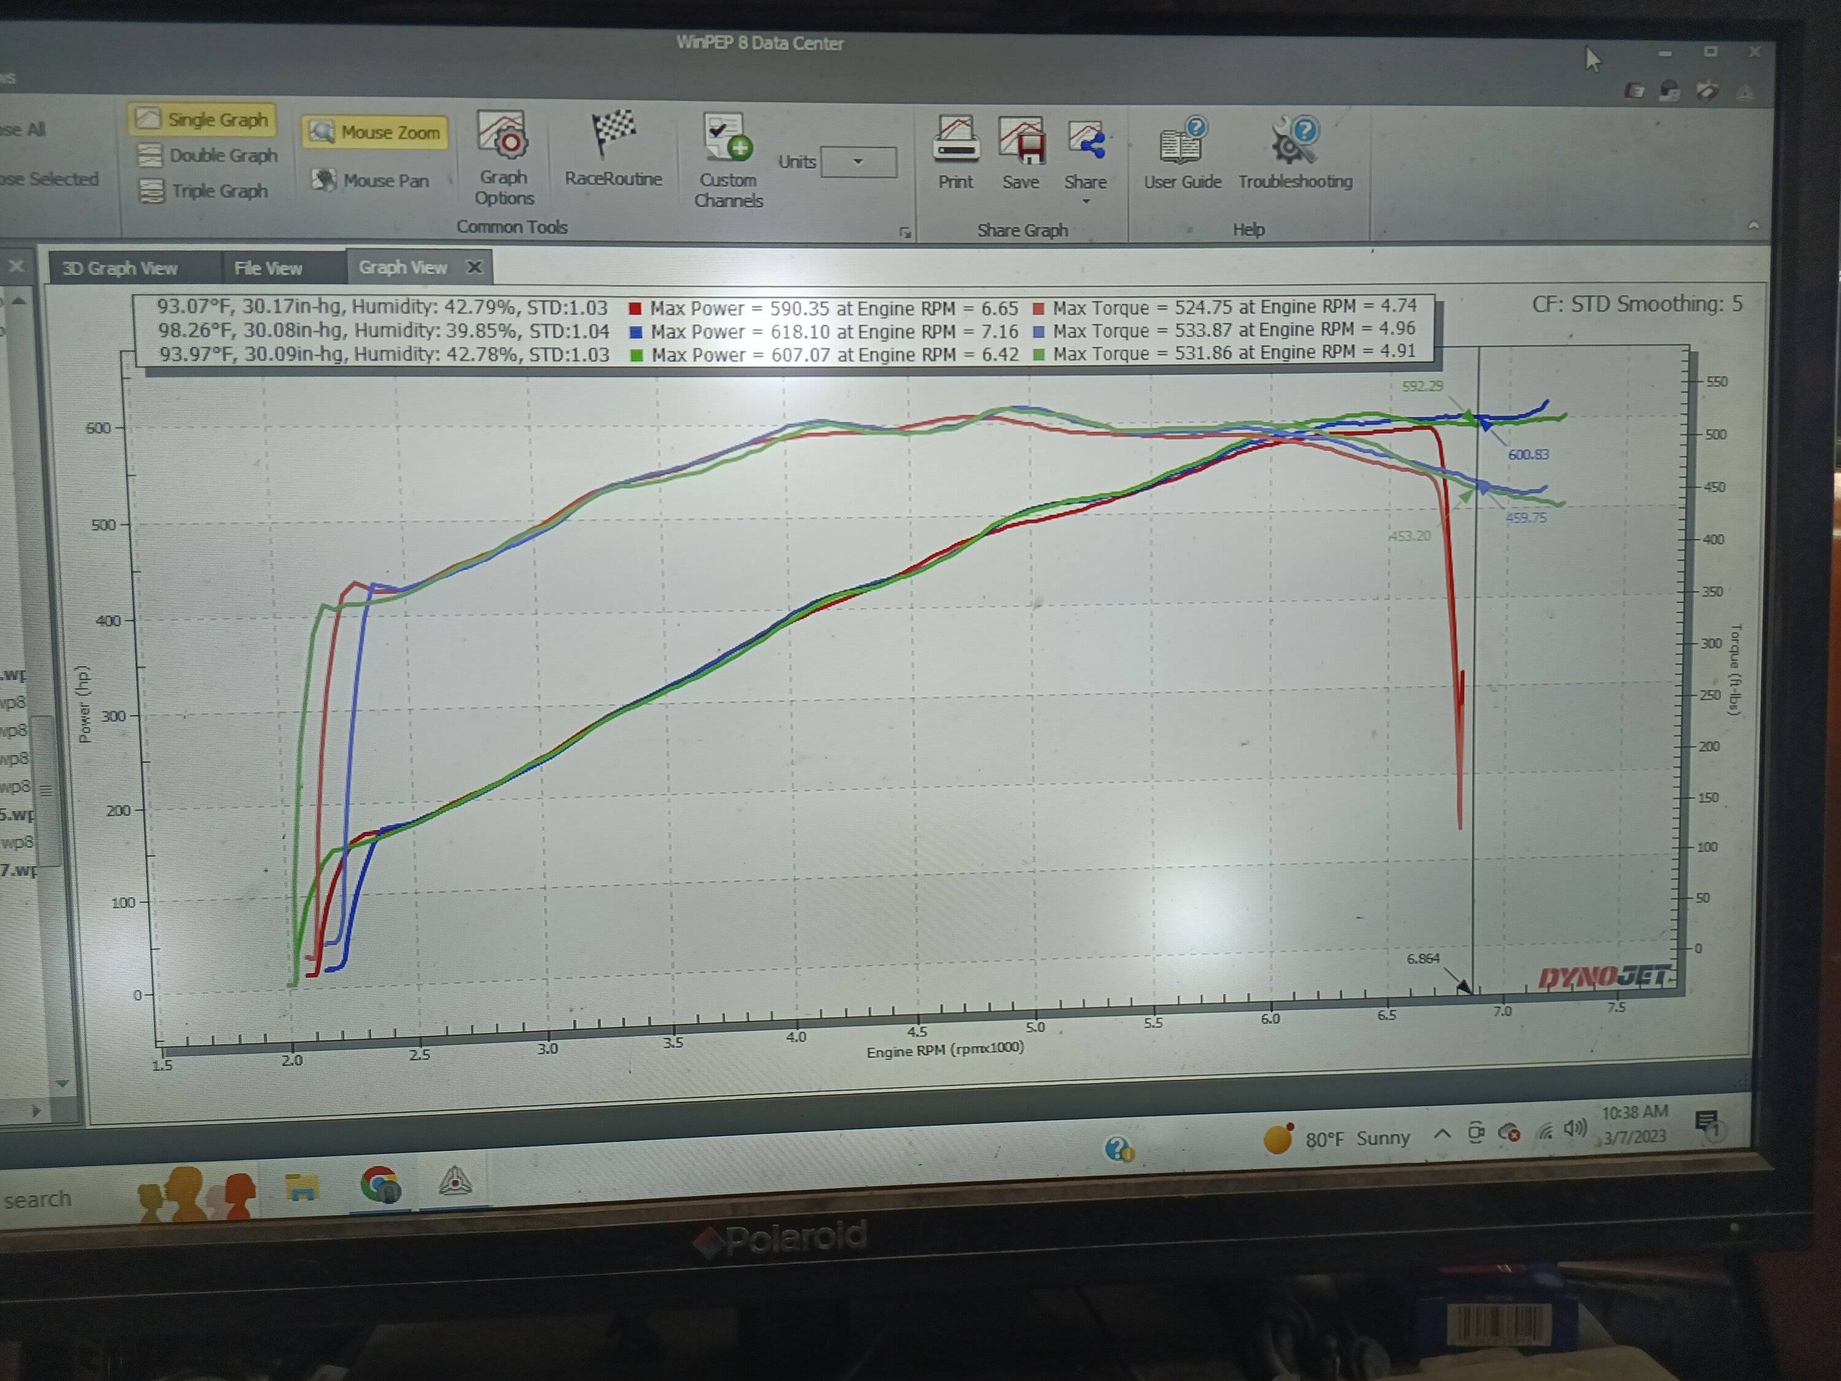Switch to the File View tab
1841x1381 pixels.
[x=268, y=268]
